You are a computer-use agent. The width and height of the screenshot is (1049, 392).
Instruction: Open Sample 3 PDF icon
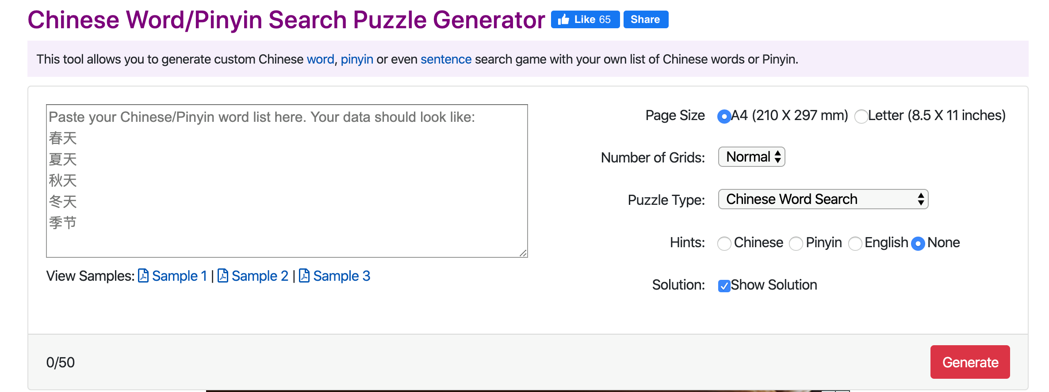tap(304, 276)
